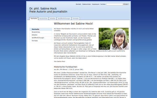Image resolution: width=157 pixels, height=98 pixels.
Task: Click the Finden! search button
Action: [126, 4]
